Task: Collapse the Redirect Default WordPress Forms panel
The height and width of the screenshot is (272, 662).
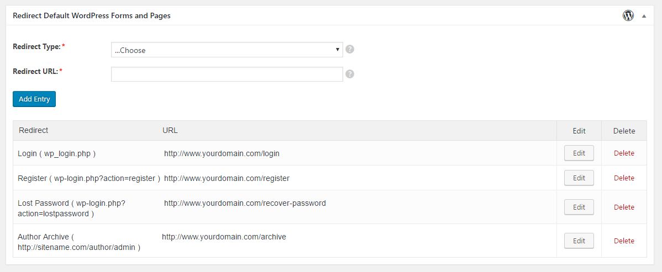Action: pos(644,16)
